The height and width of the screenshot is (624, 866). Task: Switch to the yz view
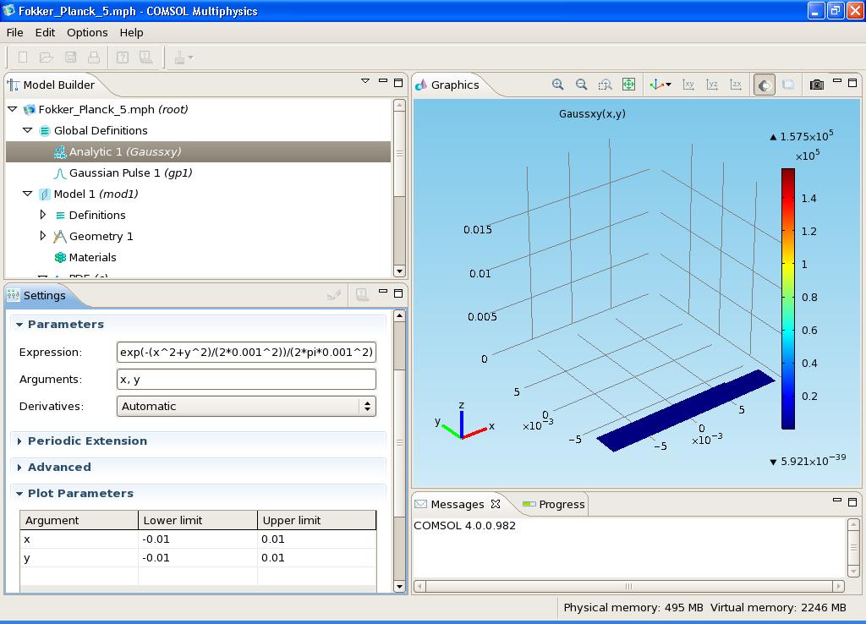click(712, 85)
